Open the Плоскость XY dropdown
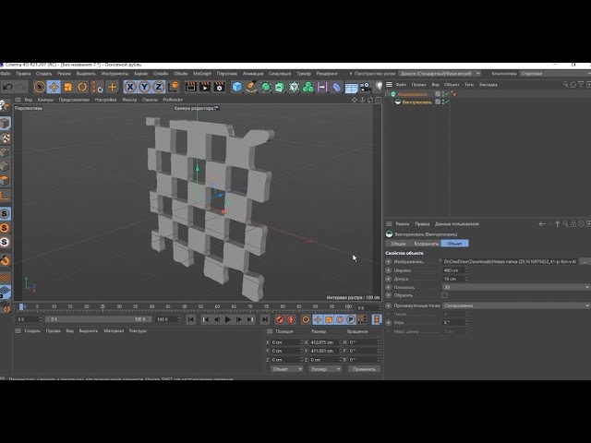Image resolution: width=591 pixels, height=443 pixels. tap(516, 287)
